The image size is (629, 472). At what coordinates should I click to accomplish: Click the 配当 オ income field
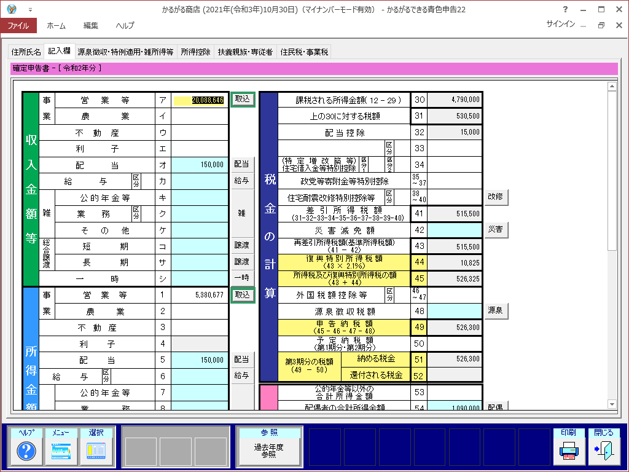(x=200, y=165)
